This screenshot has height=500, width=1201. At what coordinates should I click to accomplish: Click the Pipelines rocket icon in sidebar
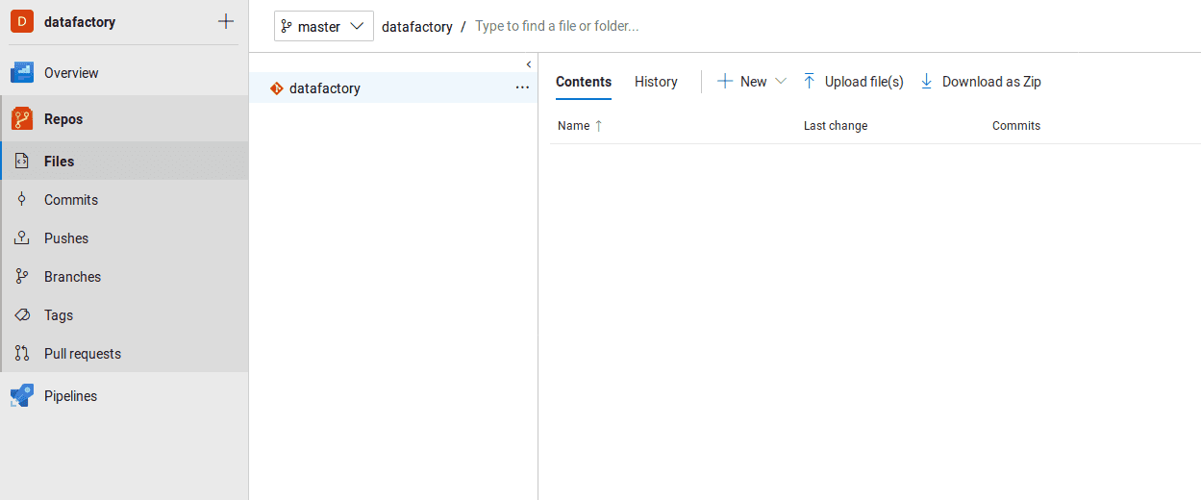point(22,396)
